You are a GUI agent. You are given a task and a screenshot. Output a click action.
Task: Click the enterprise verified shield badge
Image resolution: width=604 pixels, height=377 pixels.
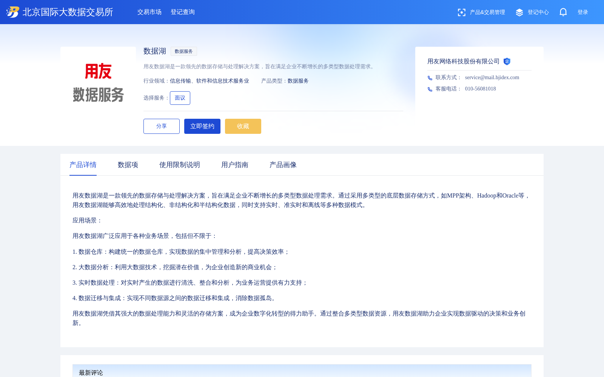pos(507,61)
